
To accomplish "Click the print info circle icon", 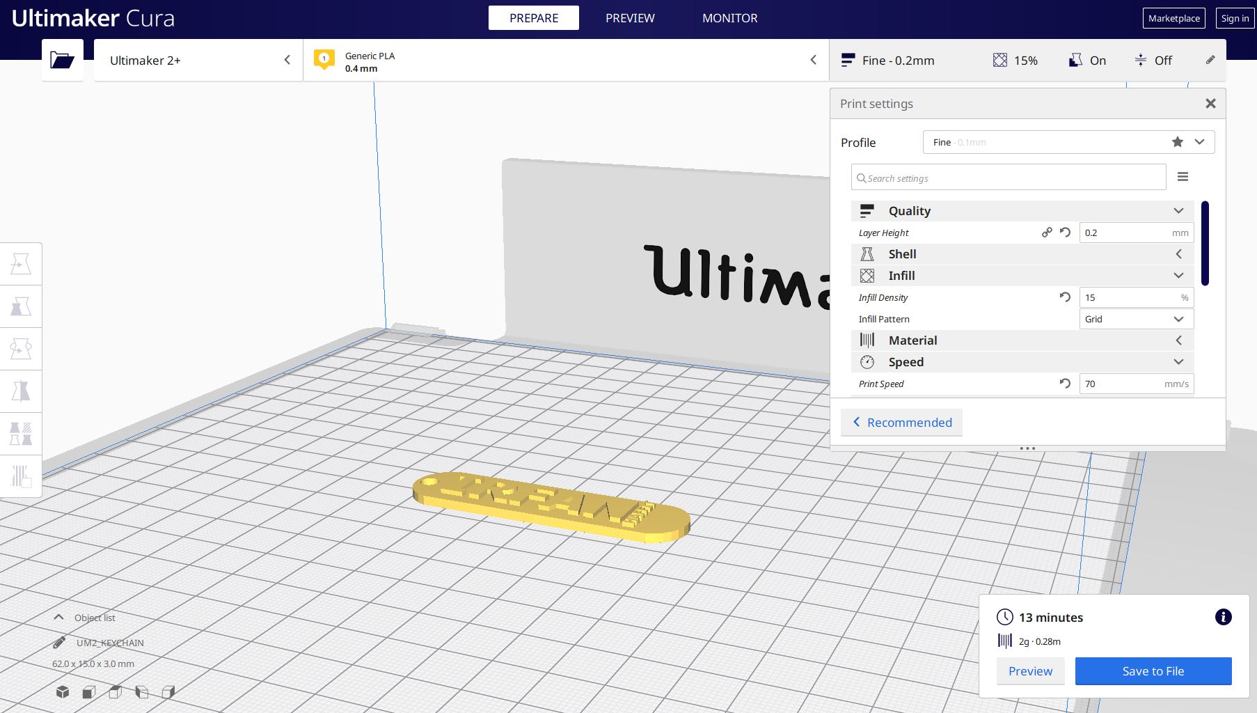I will (x=1223, y=617).
